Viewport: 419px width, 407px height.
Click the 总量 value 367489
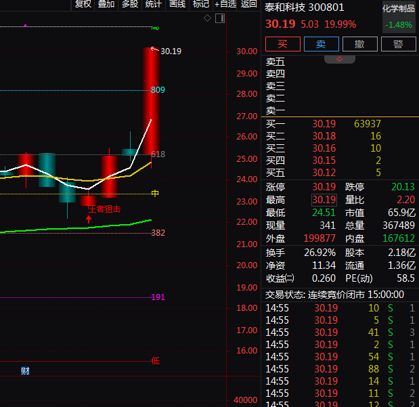(x=399, y=226)
